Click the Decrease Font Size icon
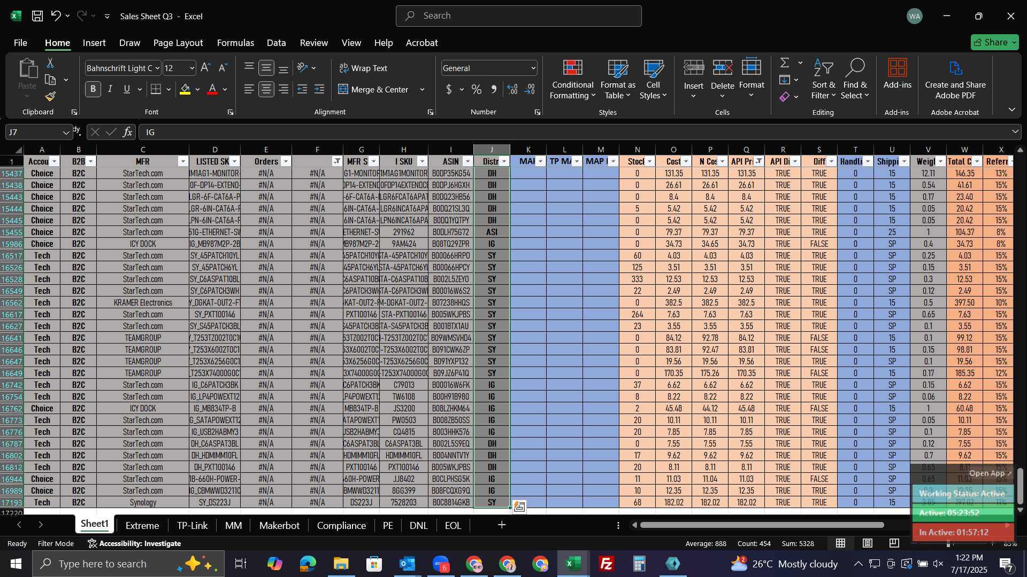 (223, 68)
